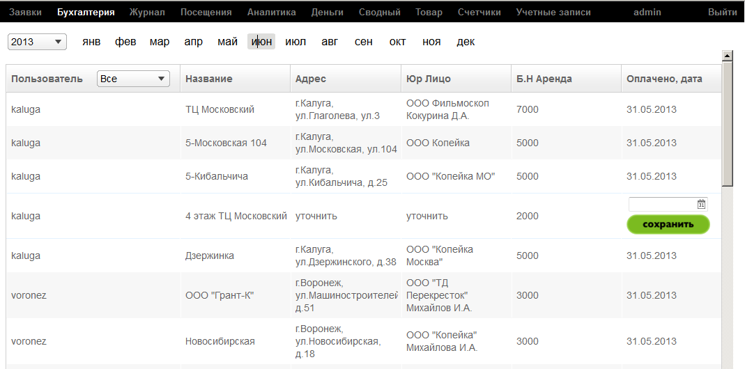Click the admin user link
The height and width of the screenshot is (369, 745).
(647, 13)
